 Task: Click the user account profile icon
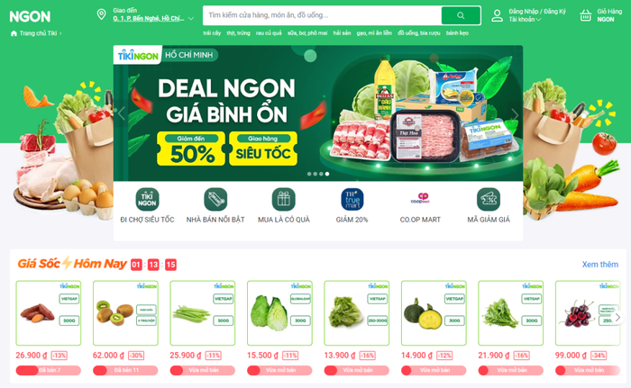coord(497,15)
